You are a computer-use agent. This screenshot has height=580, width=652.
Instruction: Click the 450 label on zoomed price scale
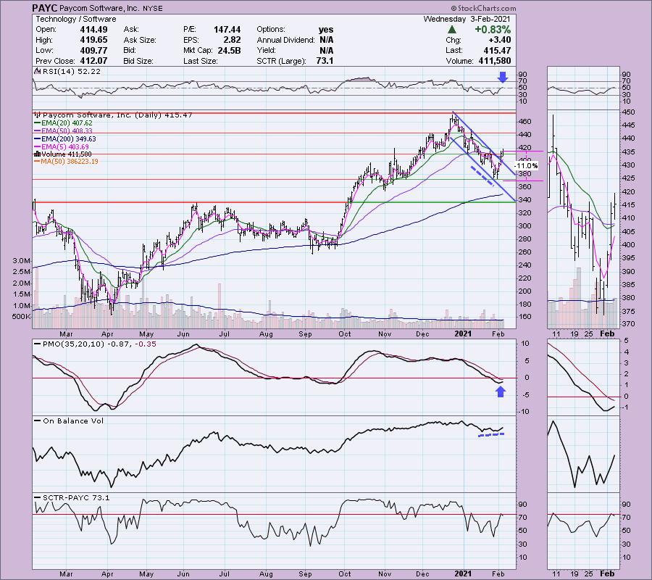[x=628, y=112]
